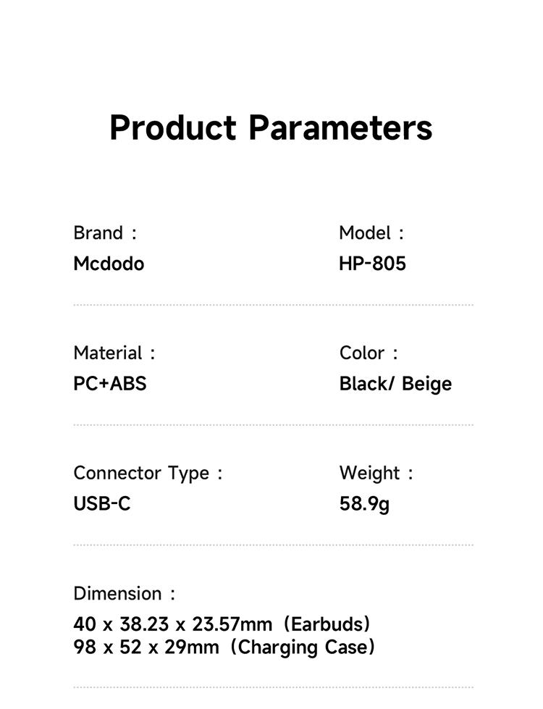Select the HP-805 model number
Image resolution: width=543 pixels, height=709 pixels.
(x=372, y=264)
